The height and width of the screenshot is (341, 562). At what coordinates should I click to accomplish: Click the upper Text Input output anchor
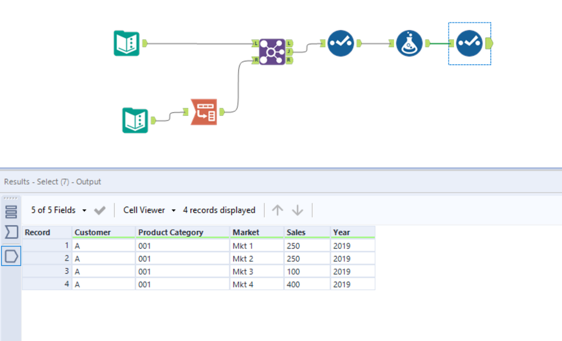click(145, 43)
